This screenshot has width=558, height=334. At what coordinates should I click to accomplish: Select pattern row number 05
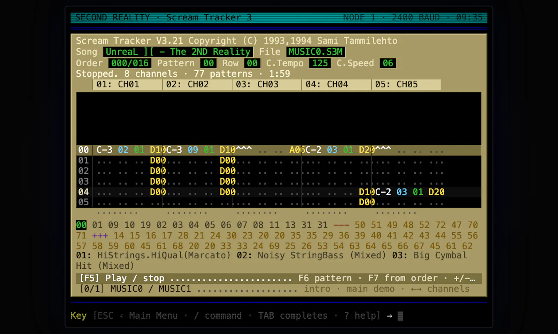point(83,202)
